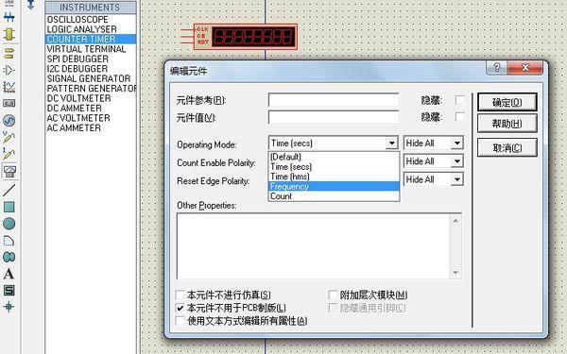Image resolution: width=567 pixels, height=354 pixels.
Task: Choose Frequency in the mode list
Action: click(x=334, y=186)
